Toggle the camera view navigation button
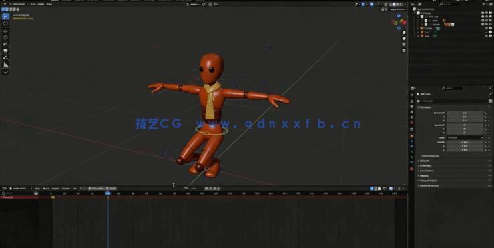 [404, 45]
